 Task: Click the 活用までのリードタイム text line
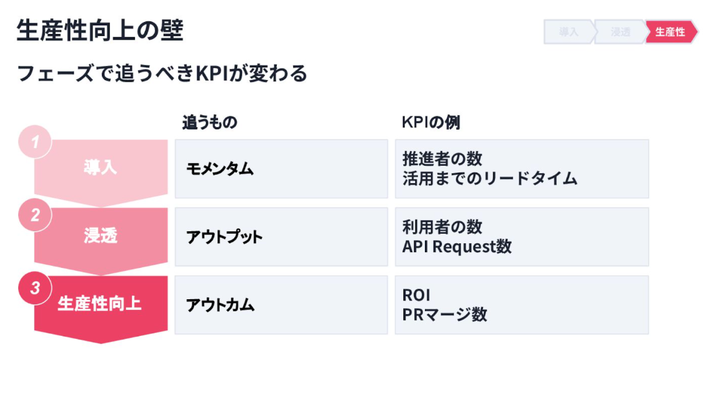click(490, 179)
